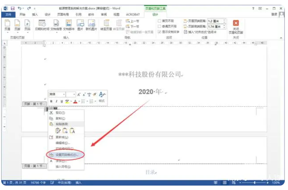Click Bold in the mini toolbar
Image resolution: width=288 pixels, height=190 pixels.
[x=51, y=101]
